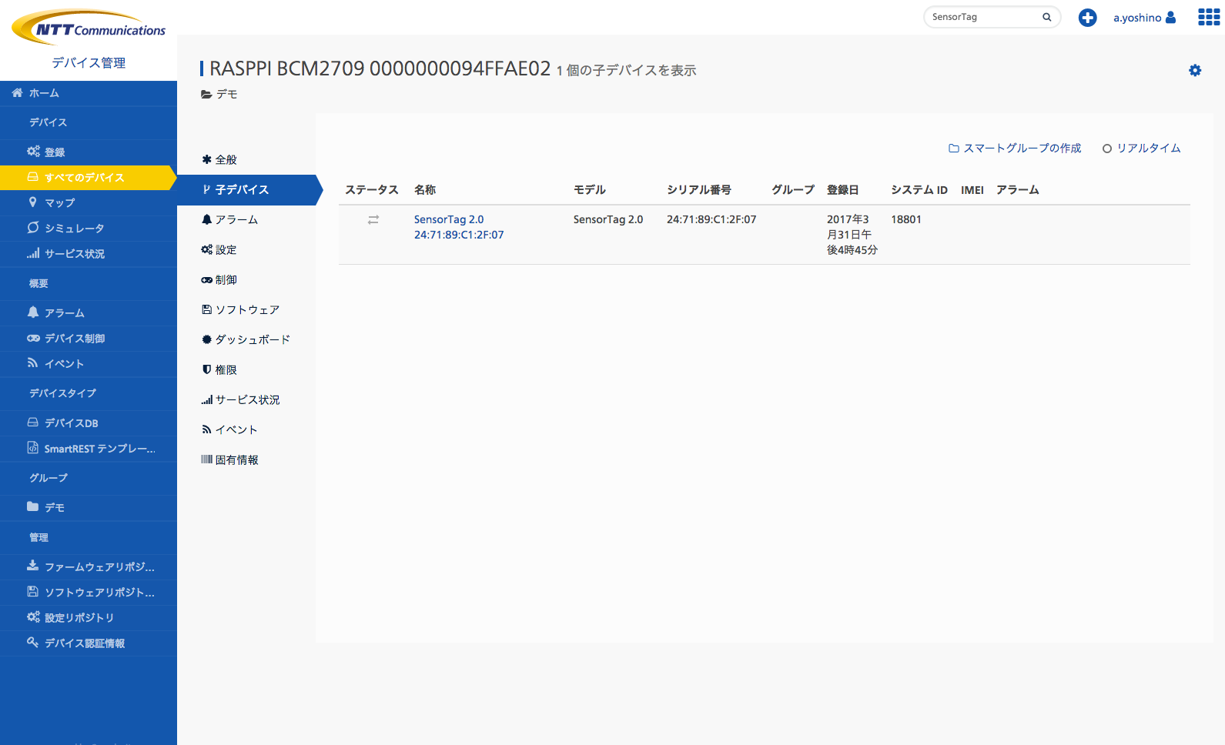Click the デバイス管理 application title
Image resolution: width=1225 pixels, height=745 pixels.
point(89,63)
